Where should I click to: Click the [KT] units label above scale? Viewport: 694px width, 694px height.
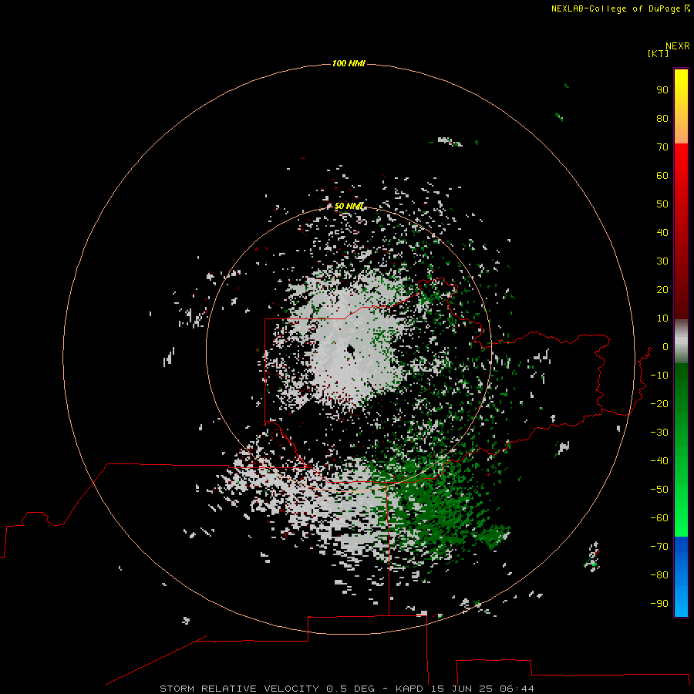point(659,53)
